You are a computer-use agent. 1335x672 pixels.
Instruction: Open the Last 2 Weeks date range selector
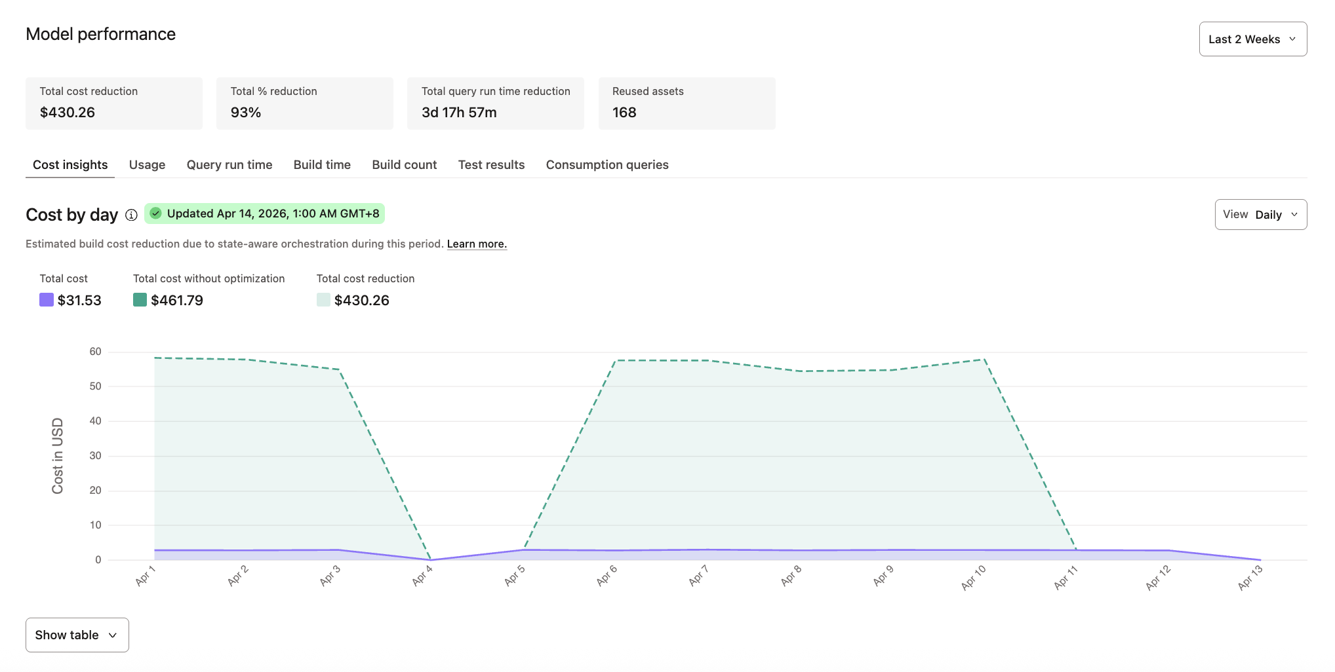[1252, 38]
